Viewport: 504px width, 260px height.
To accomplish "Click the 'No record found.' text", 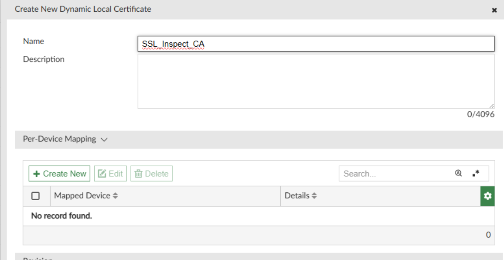I will click(x=61, y=216).
